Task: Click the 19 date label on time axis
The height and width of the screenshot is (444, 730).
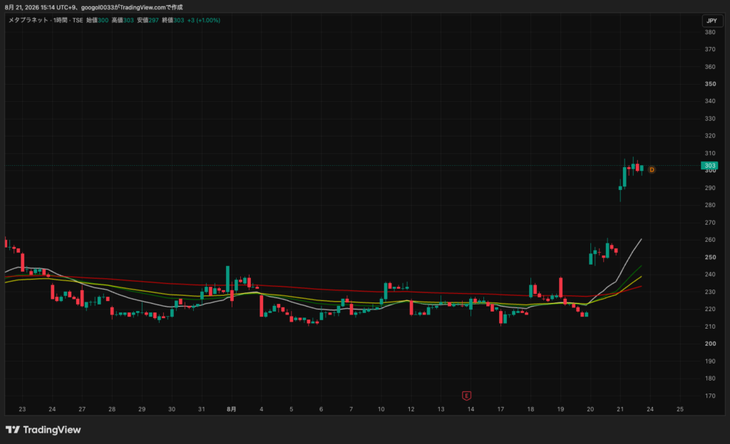Action: coord(560,409)
